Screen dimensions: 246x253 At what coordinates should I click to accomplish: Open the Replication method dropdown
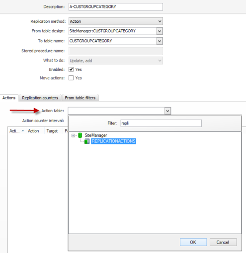[116, 21]
